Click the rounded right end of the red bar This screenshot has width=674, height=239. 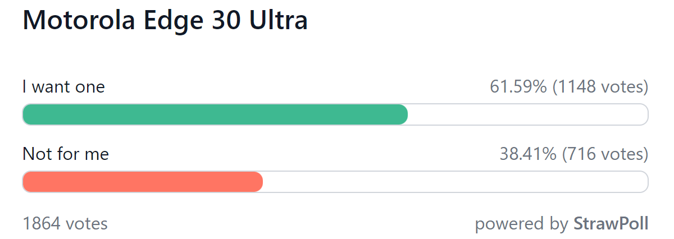point(258,182)
